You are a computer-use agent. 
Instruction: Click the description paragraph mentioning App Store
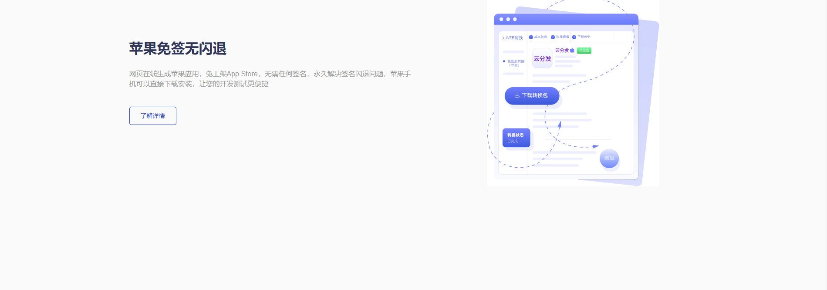point(270,79)
